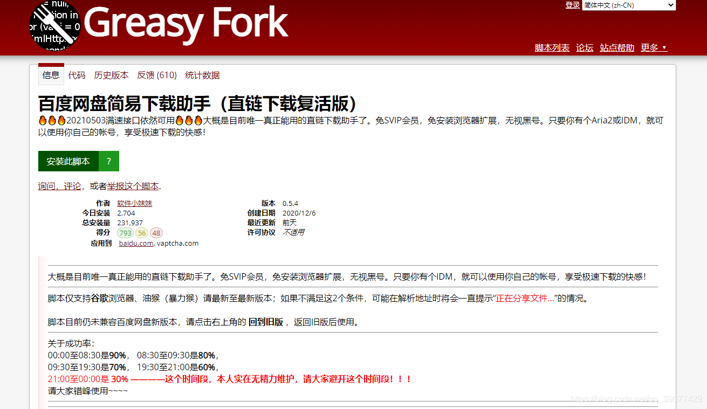The width and height of the screenshot is (707, 409).
Task: Click the 登录 sign-in link
Action: (572, 5)
